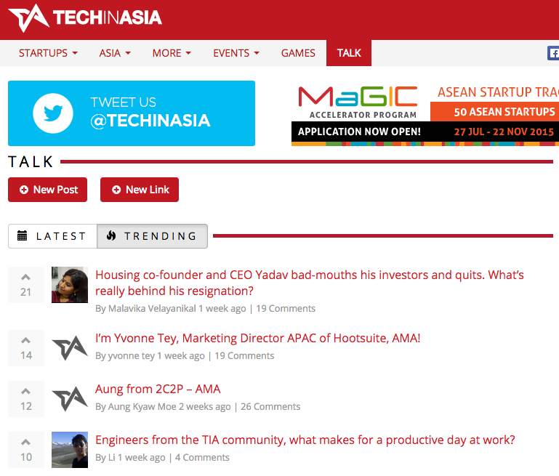Submit a New Link

(140, 190)
